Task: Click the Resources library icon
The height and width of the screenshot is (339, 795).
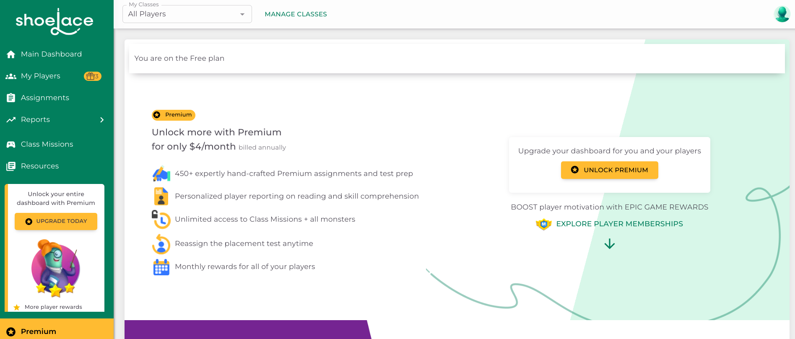Action: pos(11,166)
